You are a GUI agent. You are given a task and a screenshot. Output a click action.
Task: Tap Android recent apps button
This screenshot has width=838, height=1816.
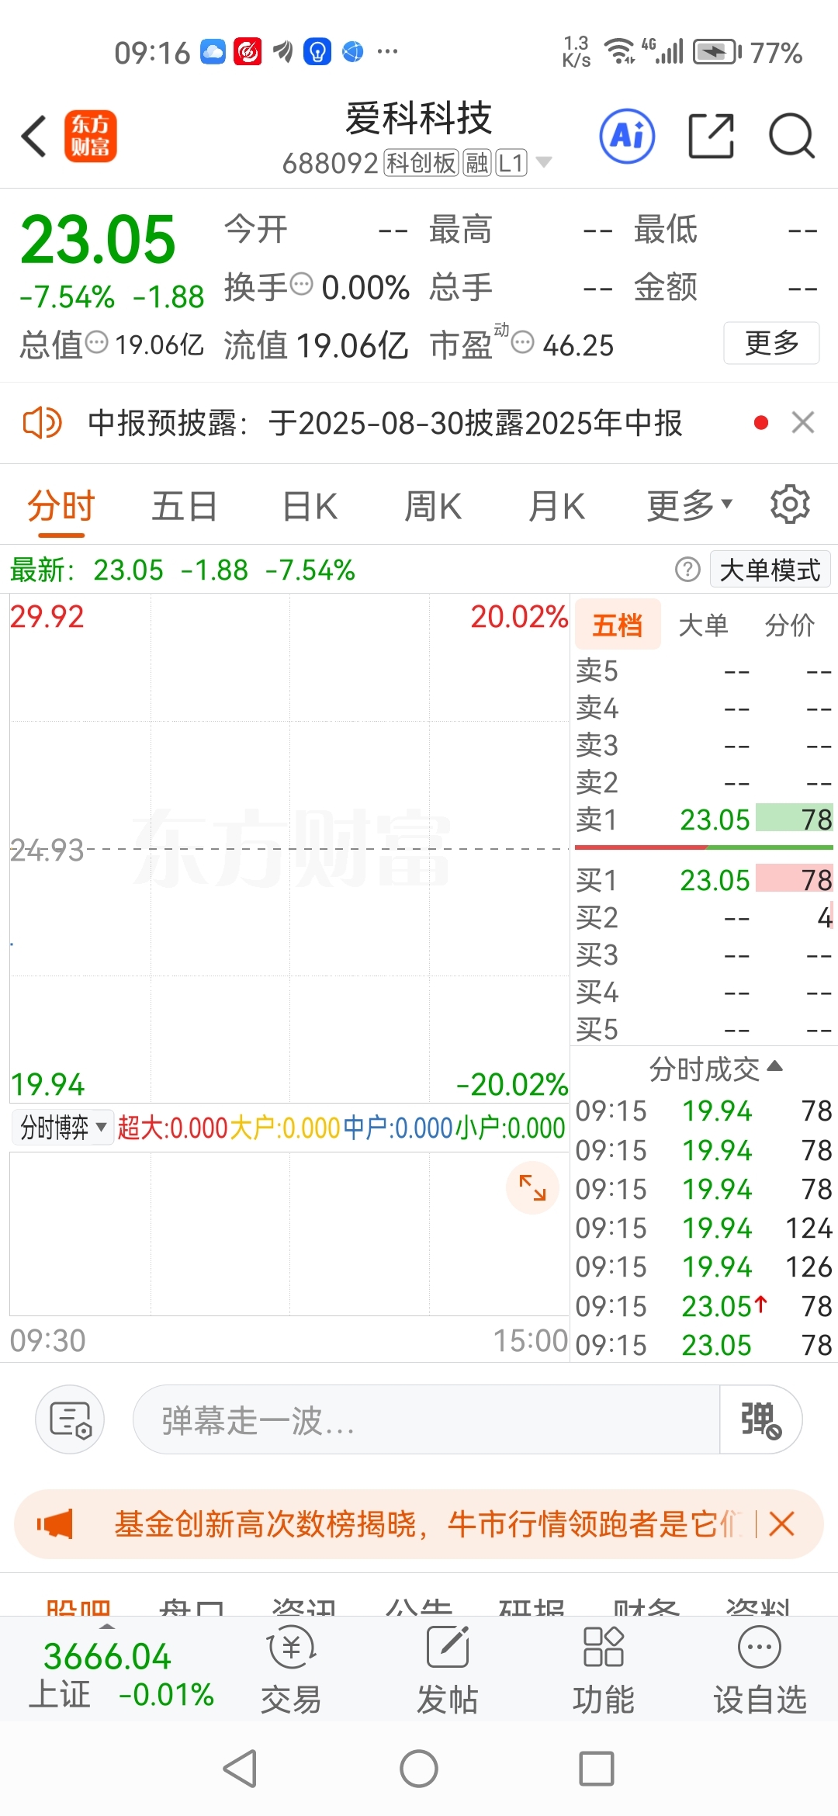click(597, 1769)
